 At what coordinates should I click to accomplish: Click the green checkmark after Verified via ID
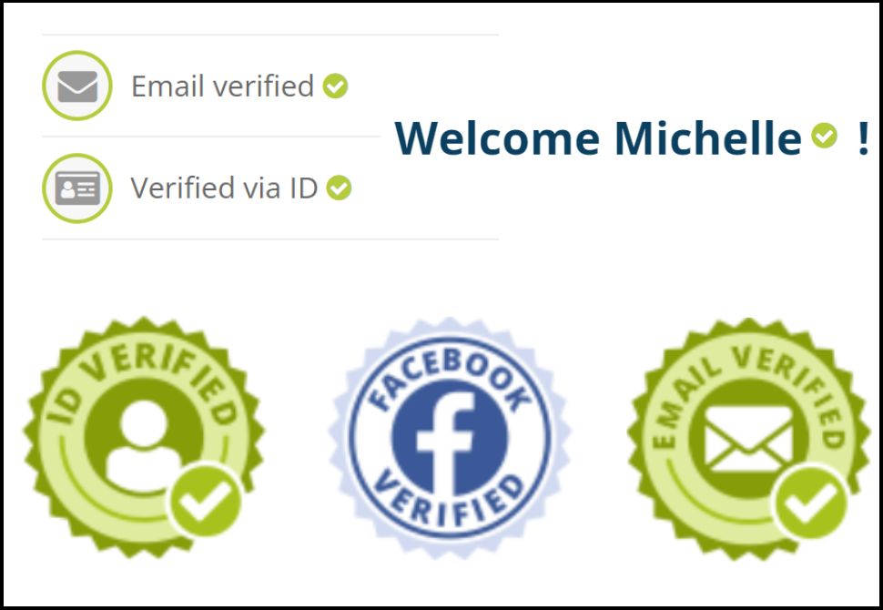(339, 188)
